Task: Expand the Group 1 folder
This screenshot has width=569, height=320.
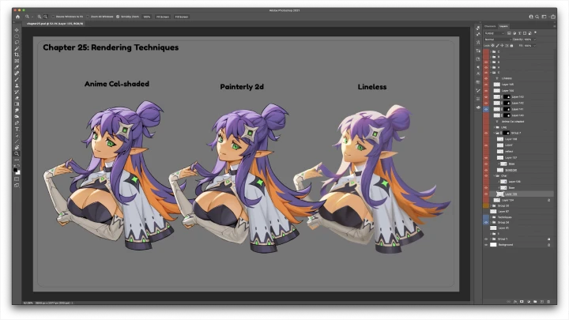Action: pos(491,239)
